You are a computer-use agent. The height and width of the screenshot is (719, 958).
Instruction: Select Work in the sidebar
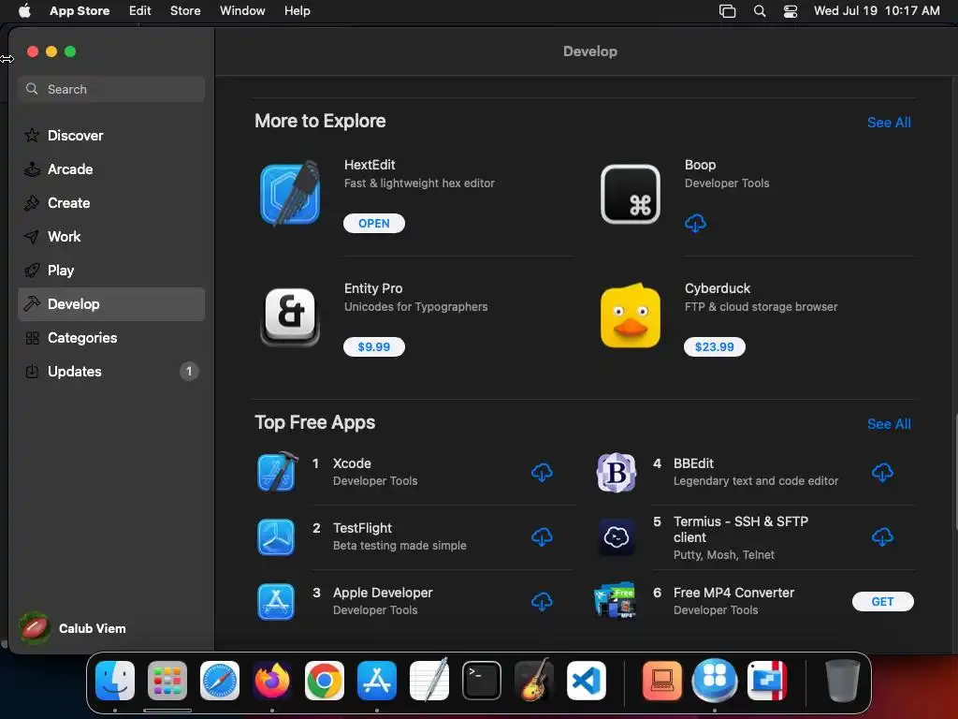pyautogui.click(x=111, y=236)
